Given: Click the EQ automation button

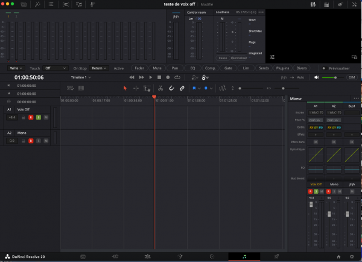Looking at the screenshot, I should [192, 68].
